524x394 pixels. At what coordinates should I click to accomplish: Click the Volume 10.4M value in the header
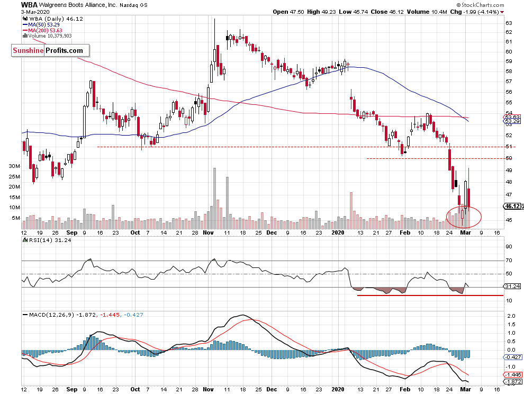(x=427, y=12)
